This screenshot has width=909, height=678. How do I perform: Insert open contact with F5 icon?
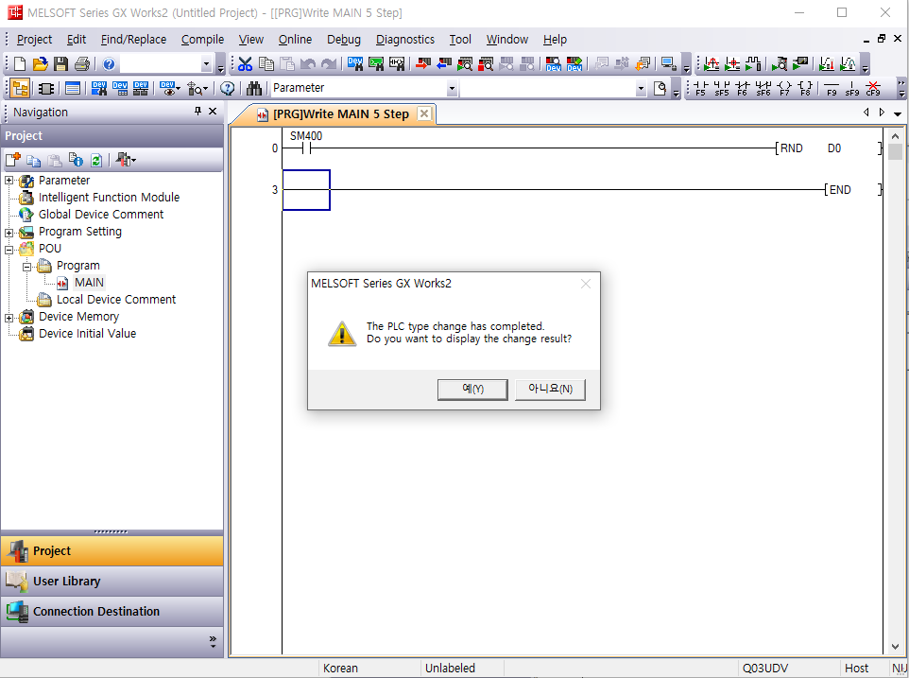(x=701, y=88)
